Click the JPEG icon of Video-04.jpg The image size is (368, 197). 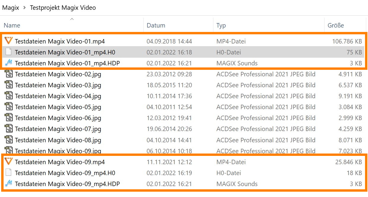coord(9,96)
